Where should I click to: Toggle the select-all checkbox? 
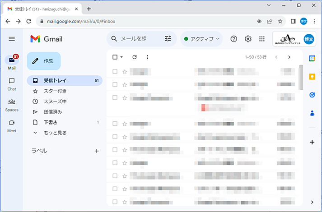(115, 57)
